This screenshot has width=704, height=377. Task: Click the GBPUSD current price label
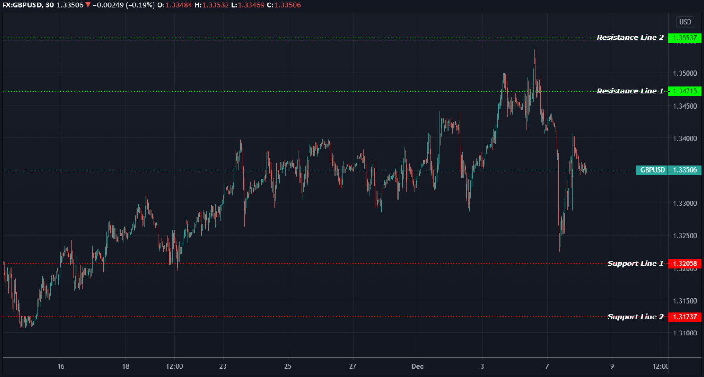[x=652, y=170]
